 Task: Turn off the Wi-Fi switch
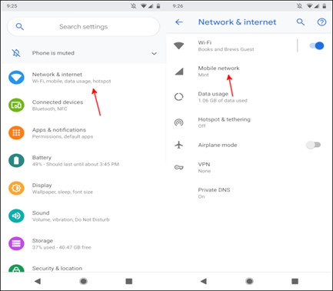tap(317, 45)
